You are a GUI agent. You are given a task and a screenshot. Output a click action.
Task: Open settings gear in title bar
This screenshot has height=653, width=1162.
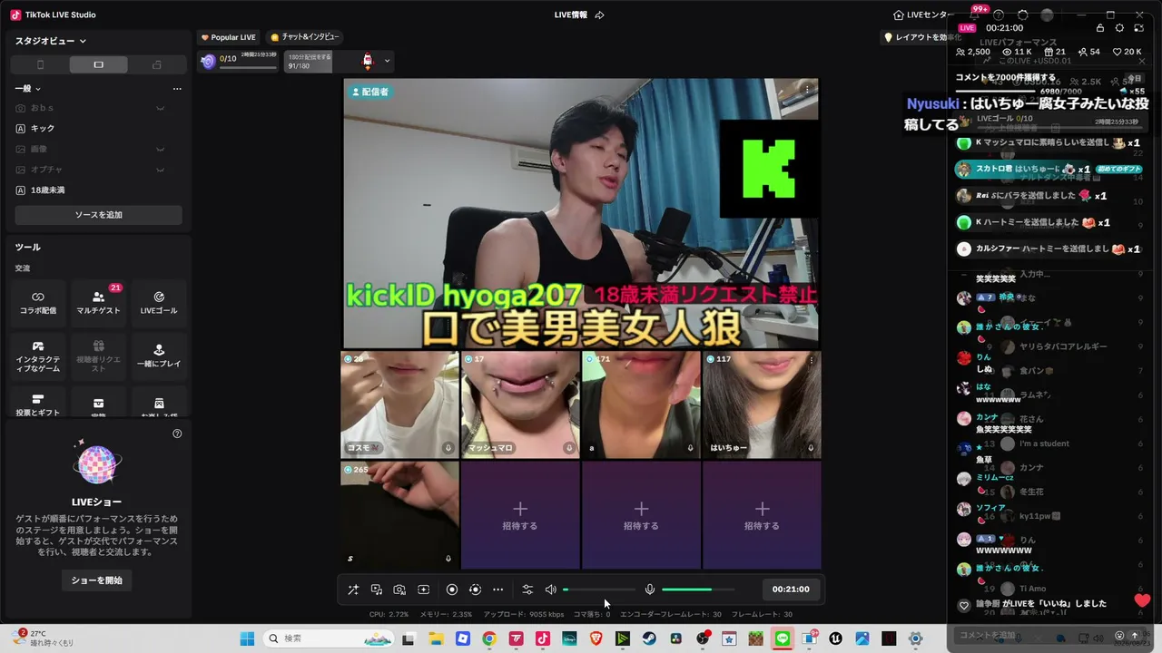(1023, 15)
